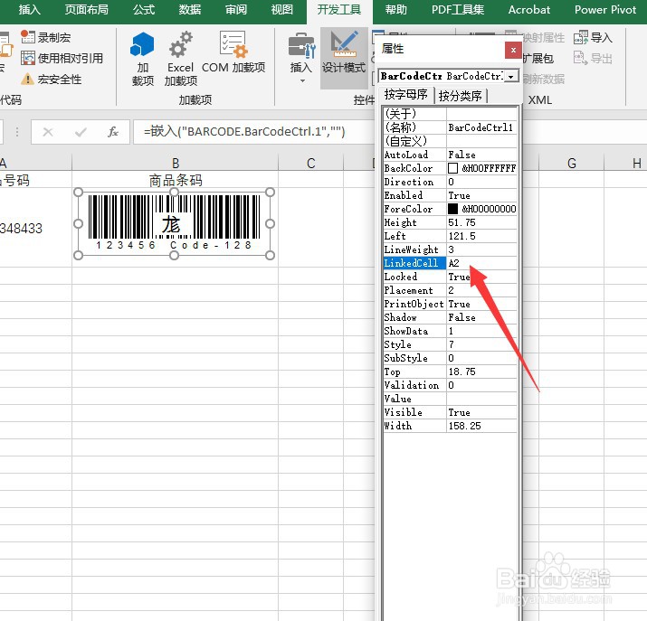Switch to the View ribbon tab
This screenshot has width=647, height=621.
point(282,9)
